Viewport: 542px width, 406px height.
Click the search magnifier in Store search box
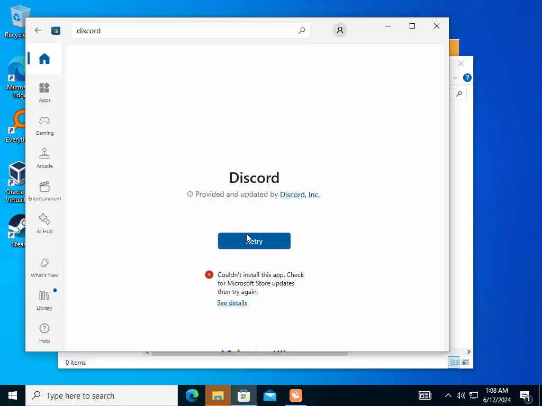pyautogui.click(x=301, y=30)
